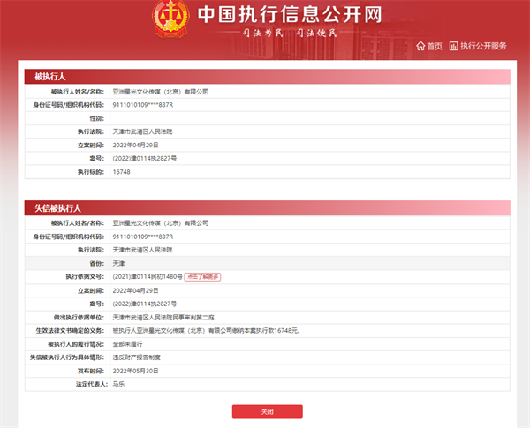Image resolution: width=530 pixels, height=428 pixels.
Task: Click the 中国执行信息公开网 site title
Action: [290, 15]
